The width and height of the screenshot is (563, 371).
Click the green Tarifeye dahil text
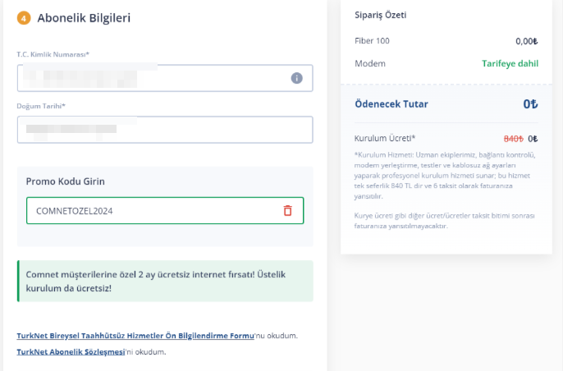510,63
